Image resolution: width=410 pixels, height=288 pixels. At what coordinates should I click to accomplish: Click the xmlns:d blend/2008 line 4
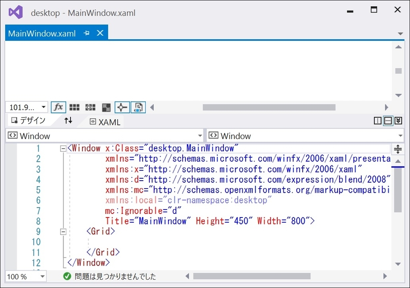point(248,179)
